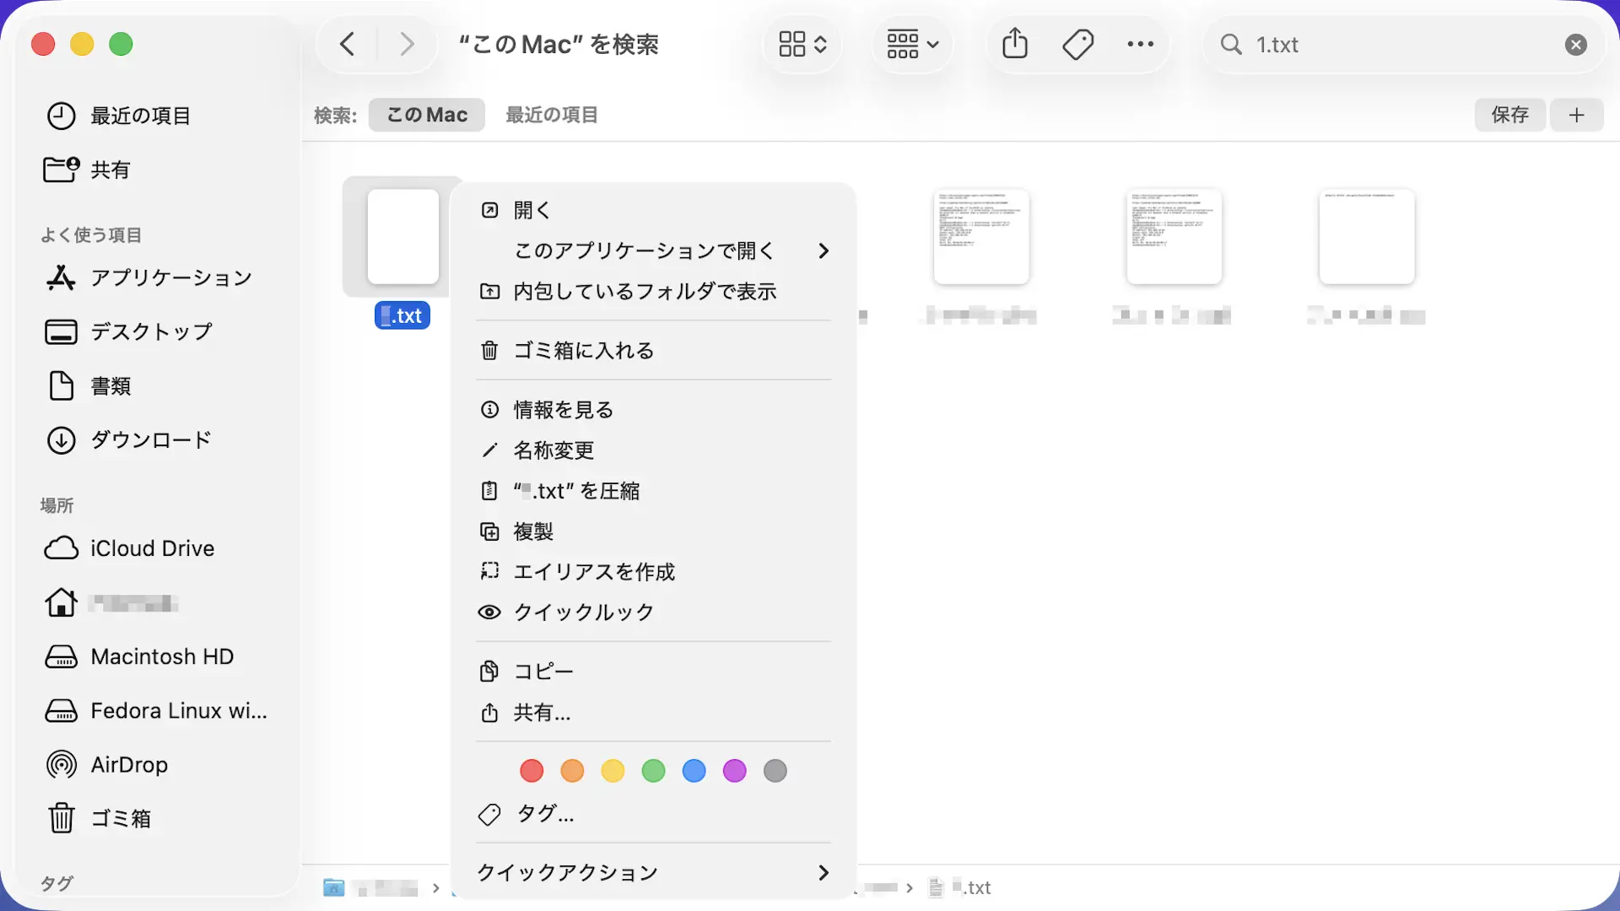Switch search scope to 最近の項目
Screen dimensions: 1620x911
[552, 115]
